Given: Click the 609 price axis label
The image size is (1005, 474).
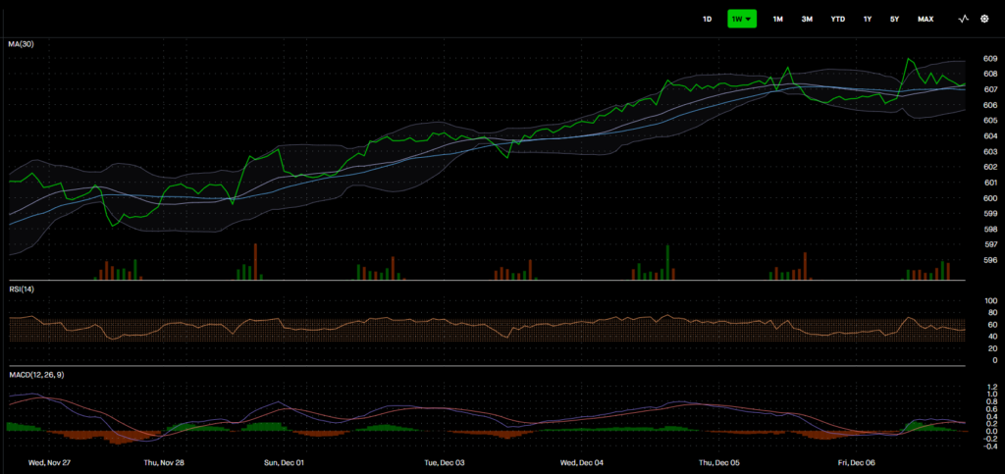Looking at the screenshot, I should click(989, 58).
